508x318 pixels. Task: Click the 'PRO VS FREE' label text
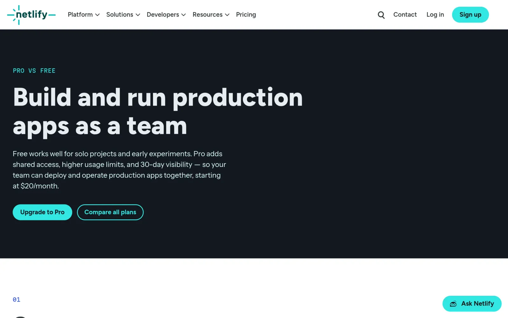click(34, 71)
